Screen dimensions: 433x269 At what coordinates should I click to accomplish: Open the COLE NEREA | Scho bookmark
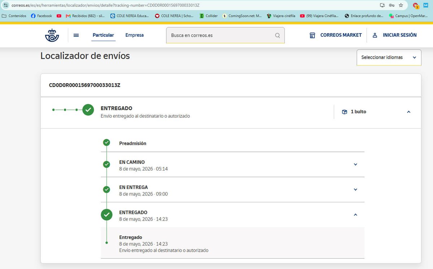174,16
